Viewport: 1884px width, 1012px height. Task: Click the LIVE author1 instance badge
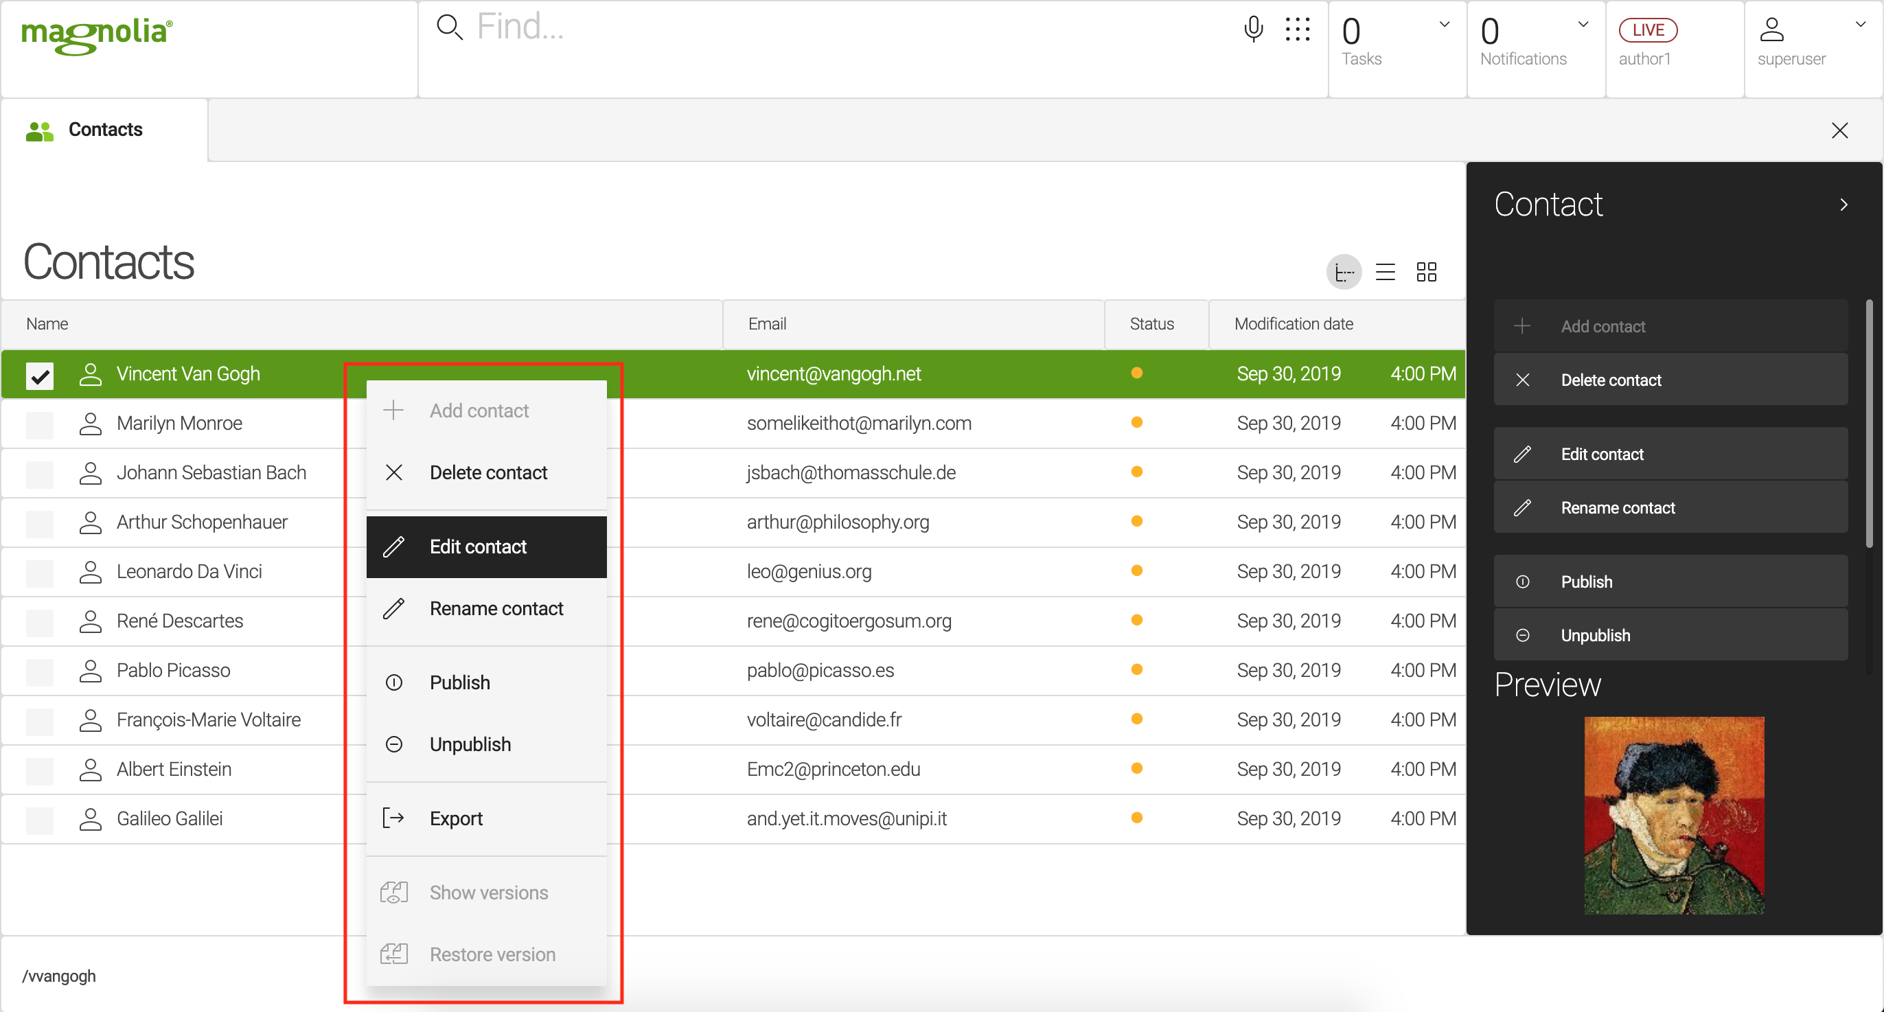(1648, 30)
